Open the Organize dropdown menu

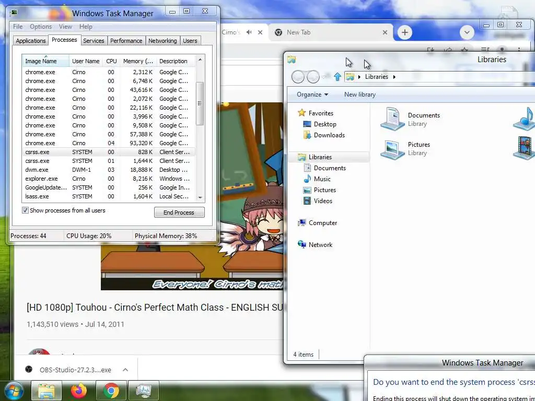coord(312,95)
